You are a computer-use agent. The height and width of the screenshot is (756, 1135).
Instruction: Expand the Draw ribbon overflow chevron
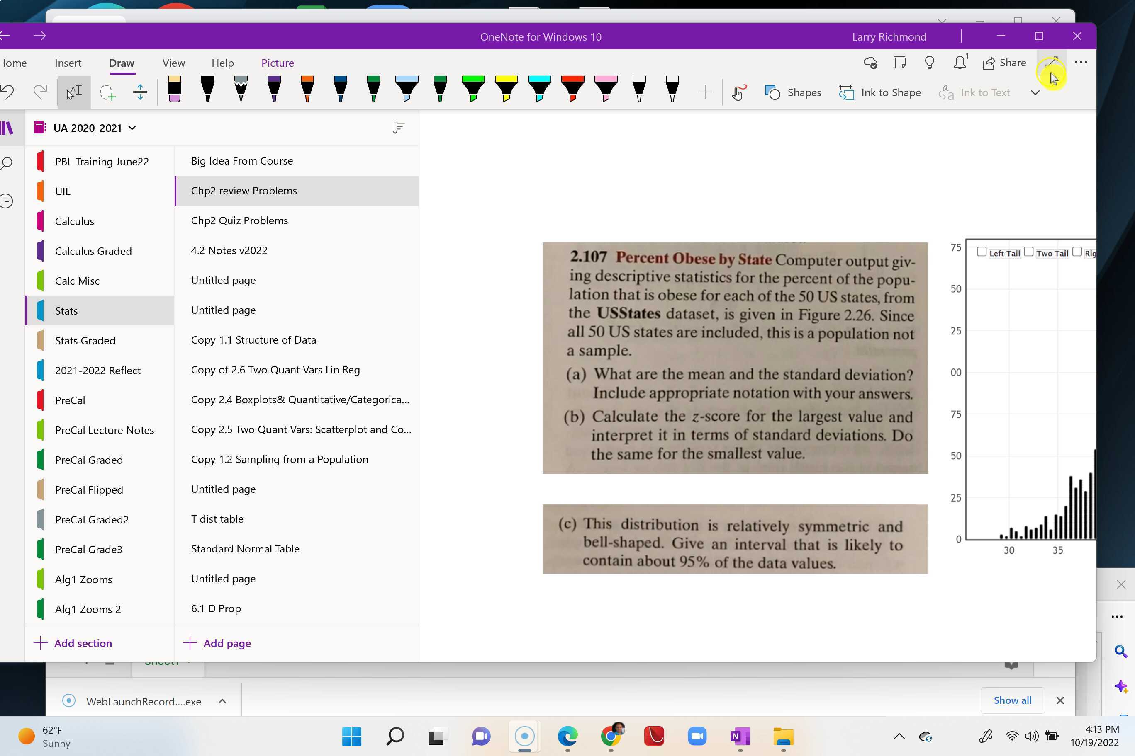click(x=1035, y=92)
